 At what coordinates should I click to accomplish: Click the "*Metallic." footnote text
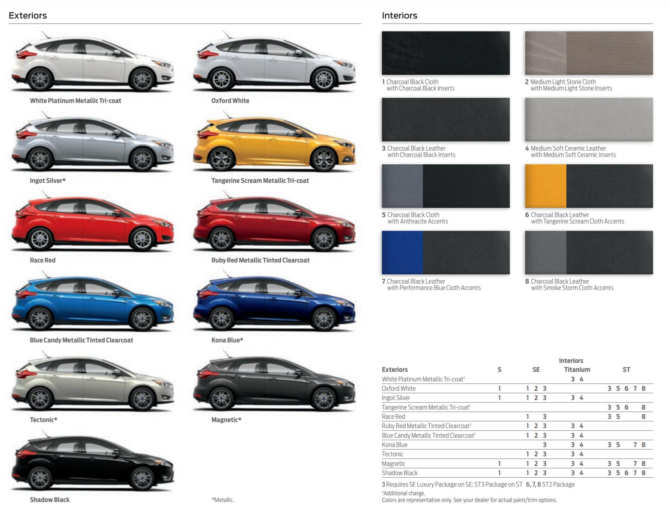pyautogui.click(x=223, y=500)
